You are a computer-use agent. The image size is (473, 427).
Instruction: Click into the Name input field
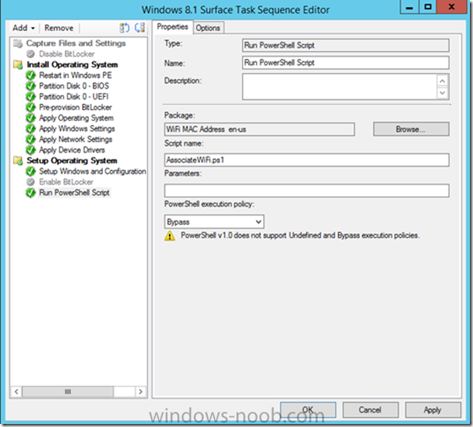coord(346,63)
